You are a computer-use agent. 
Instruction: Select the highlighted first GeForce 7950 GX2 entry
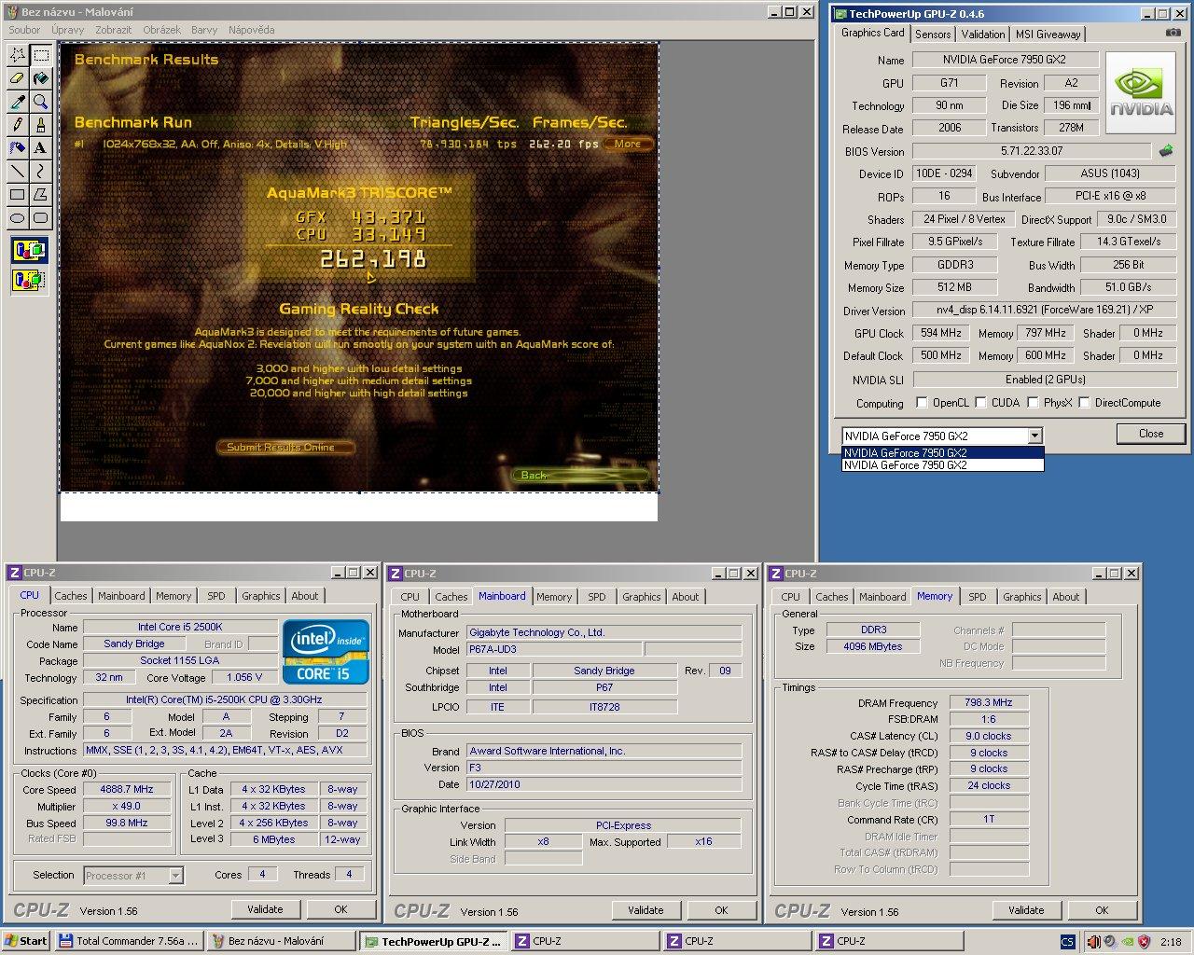[942, 452]
